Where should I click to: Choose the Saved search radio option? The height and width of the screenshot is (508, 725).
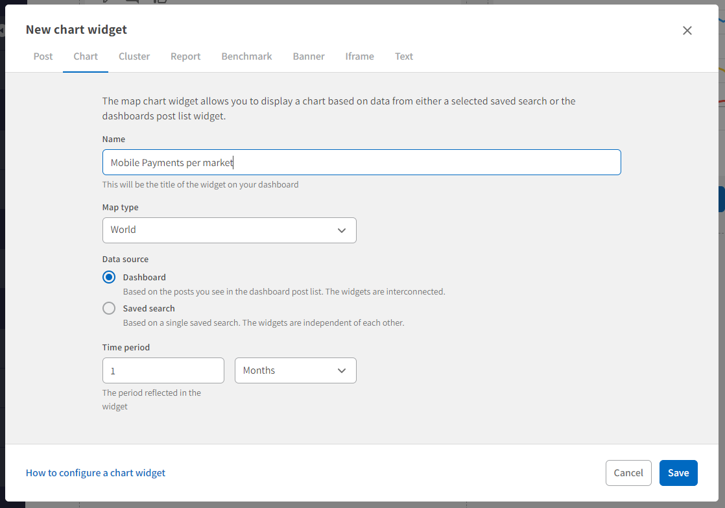tap(109, 308)
